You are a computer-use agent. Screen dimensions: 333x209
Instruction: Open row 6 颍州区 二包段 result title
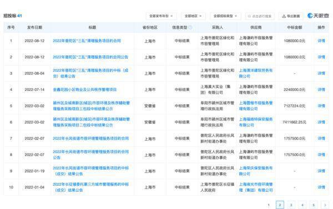tap(92, 122)
